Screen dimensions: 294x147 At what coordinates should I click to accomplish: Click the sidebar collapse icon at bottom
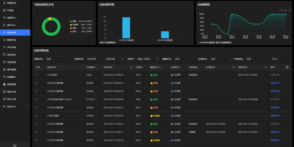15,145
